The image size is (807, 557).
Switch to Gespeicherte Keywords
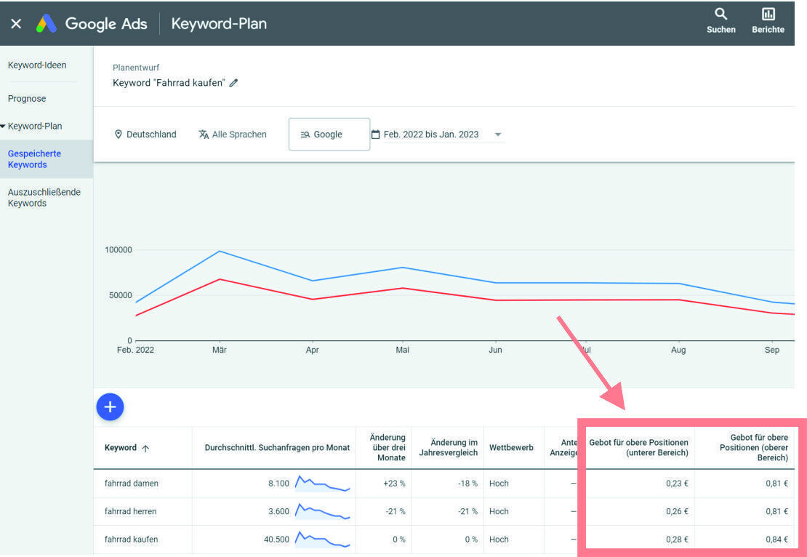pos(36,159)
